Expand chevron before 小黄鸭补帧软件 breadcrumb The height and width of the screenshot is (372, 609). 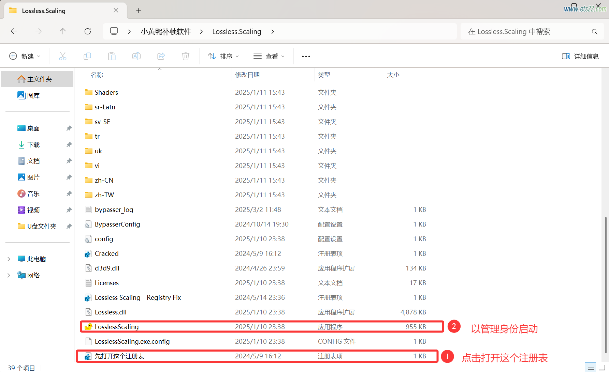(129, 32)
